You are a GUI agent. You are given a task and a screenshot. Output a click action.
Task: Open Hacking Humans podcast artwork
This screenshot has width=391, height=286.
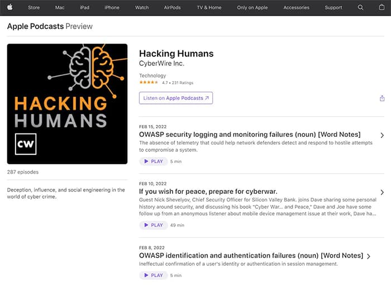(68, 104)
